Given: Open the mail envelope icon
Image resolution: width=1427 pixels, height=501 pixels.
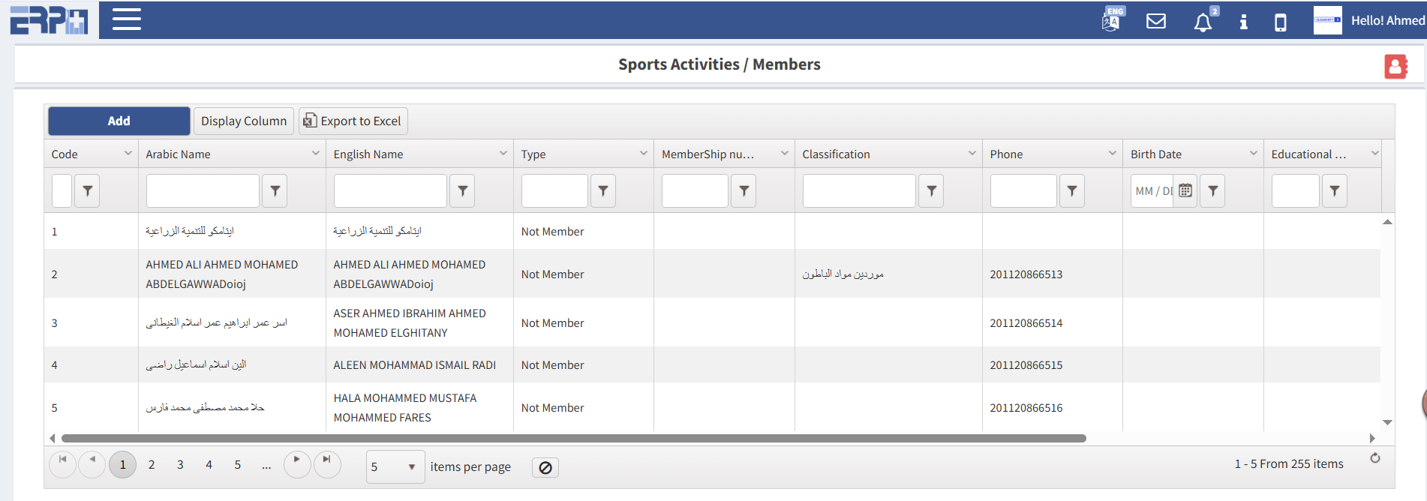Looking at the screenshot, I should click(1156, 21).
